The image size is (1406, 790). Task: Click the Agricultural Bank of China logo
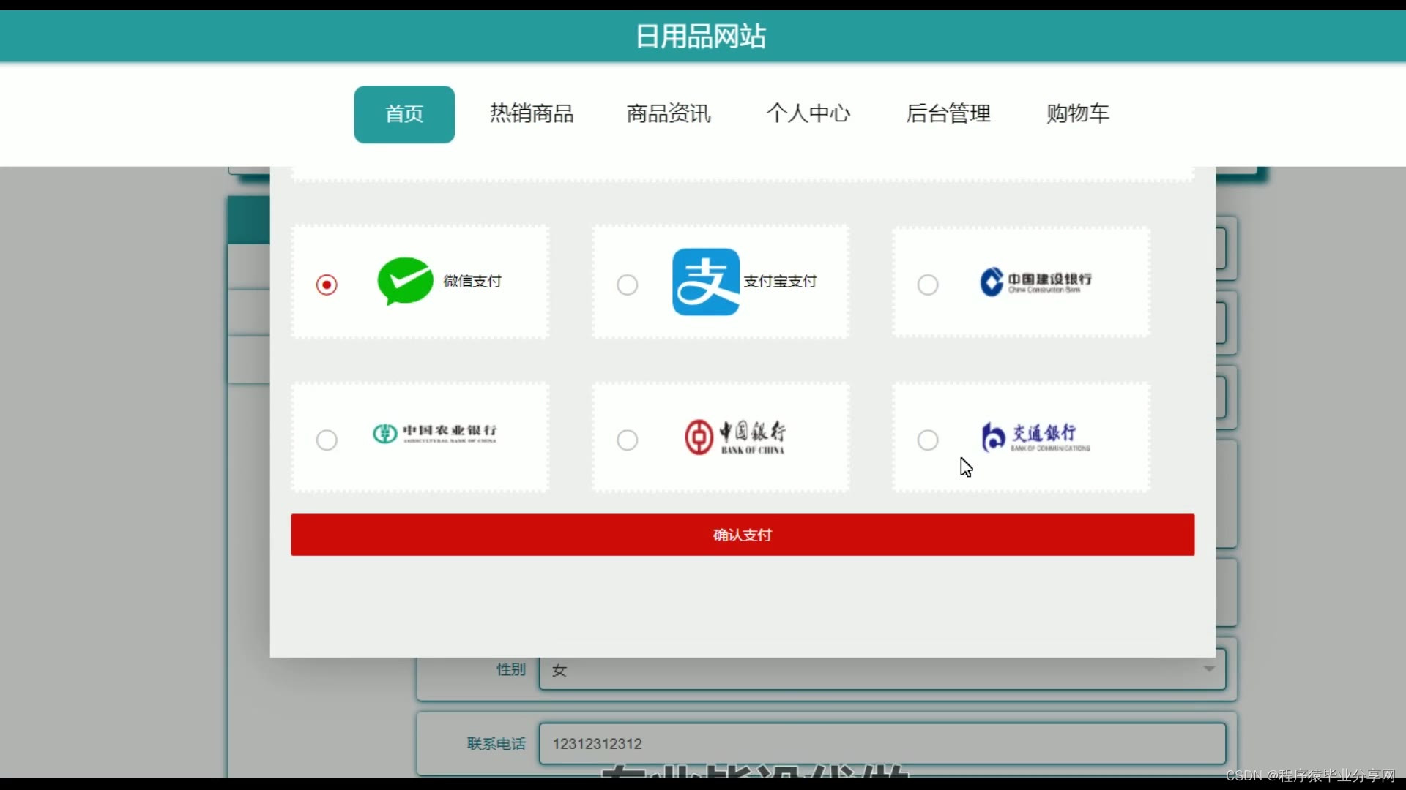434,433
